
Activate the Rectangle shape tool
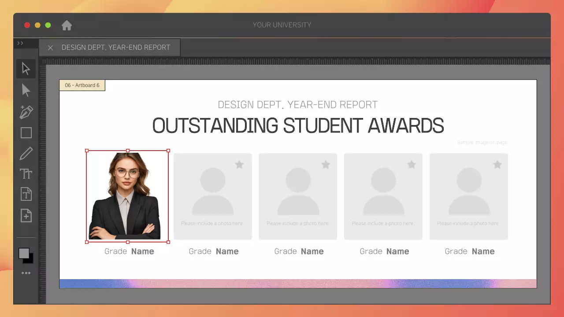(26, 133)
